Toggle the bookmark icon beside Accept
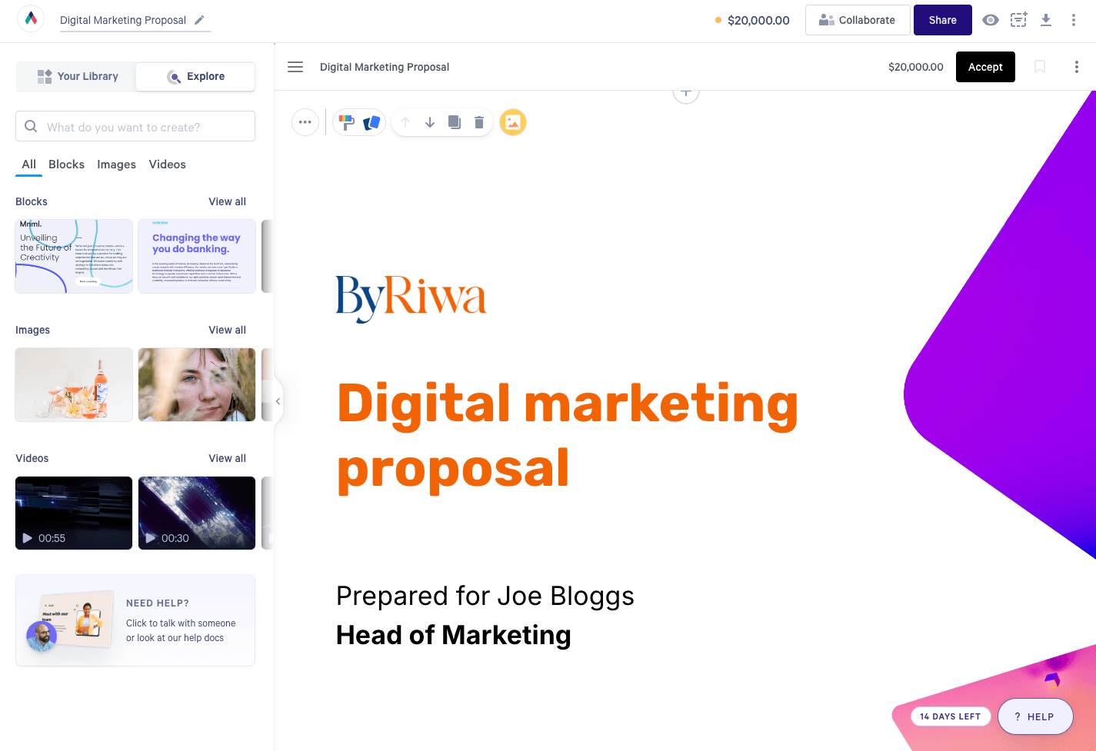The image size is (1096, 751). pyautogui.click(x=1040, y=67)
